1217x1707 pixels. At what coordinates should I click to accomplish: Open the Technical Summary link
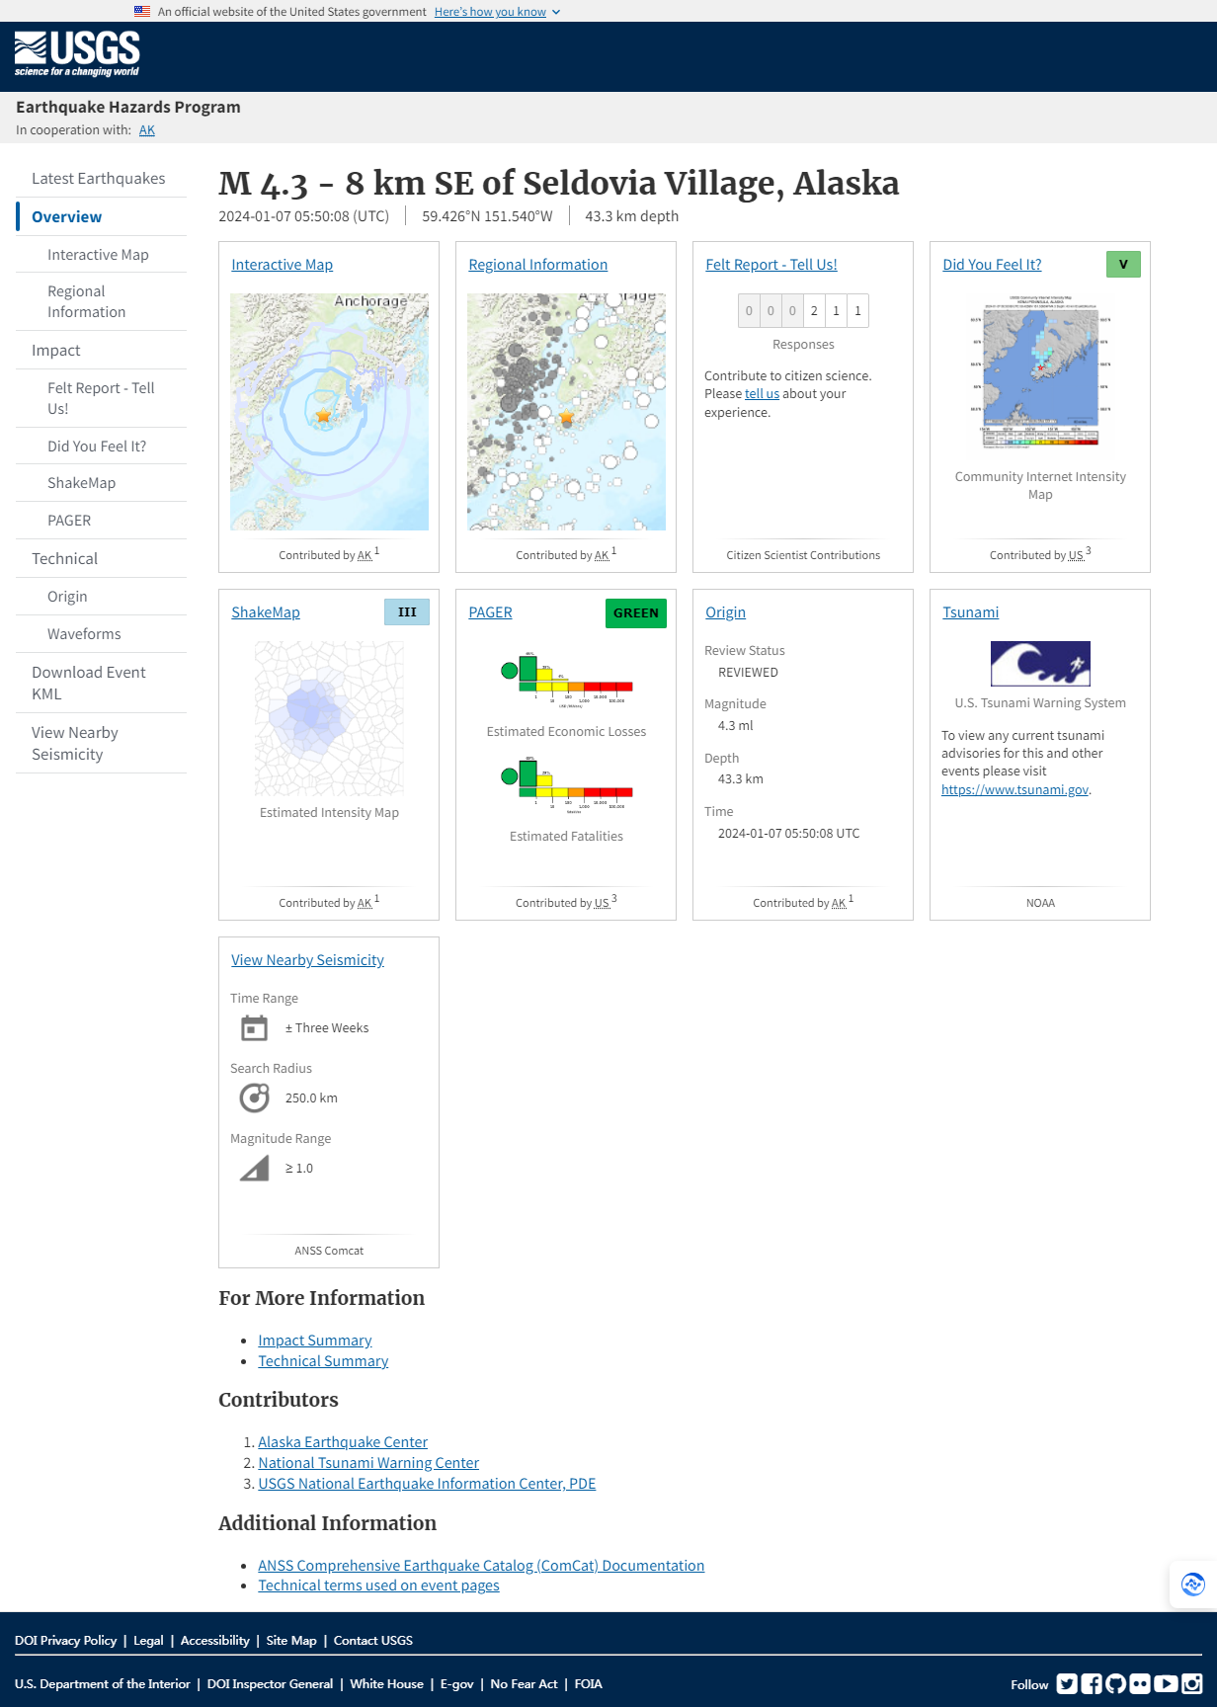(x=323, y=1361)
